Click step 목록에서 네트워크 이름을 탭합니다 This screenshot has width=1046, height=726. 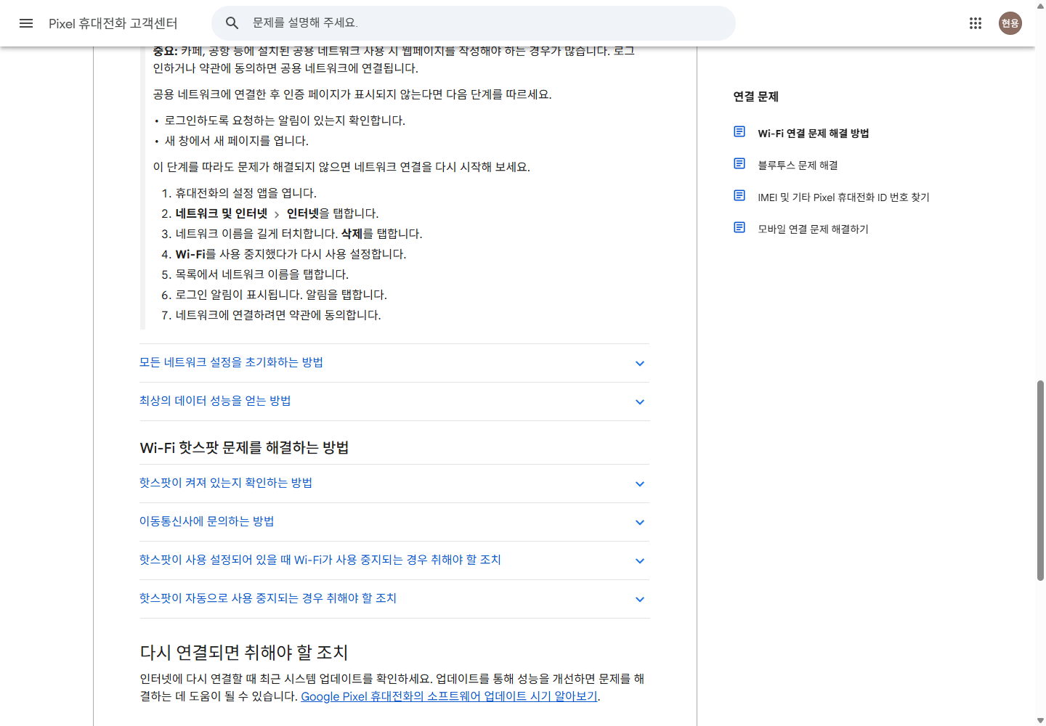262,274
